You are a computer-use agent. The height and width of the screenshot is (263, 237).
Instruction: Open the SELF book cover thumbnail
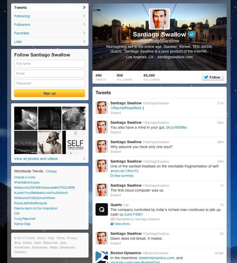click(74, 142)
